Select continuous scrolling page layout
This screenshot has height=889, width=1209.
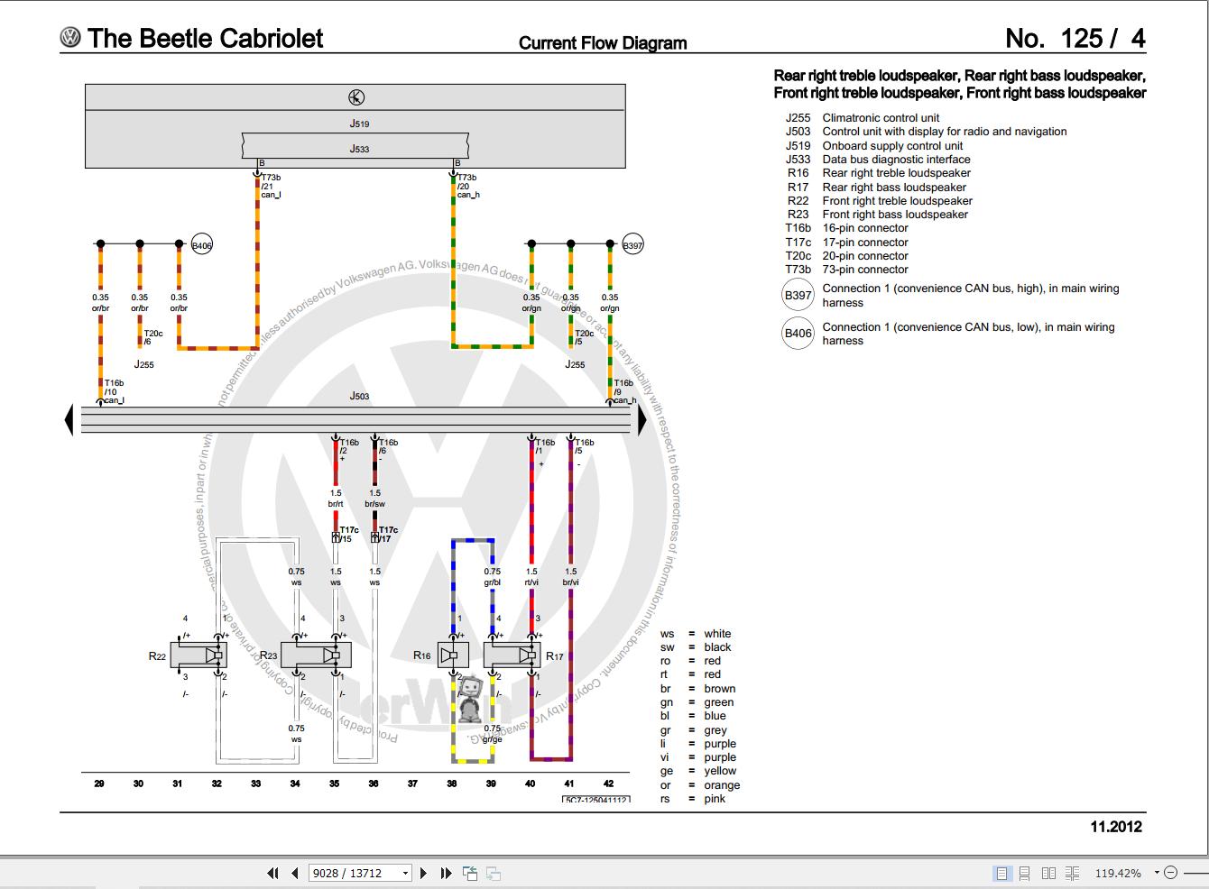coord(1025,873)
